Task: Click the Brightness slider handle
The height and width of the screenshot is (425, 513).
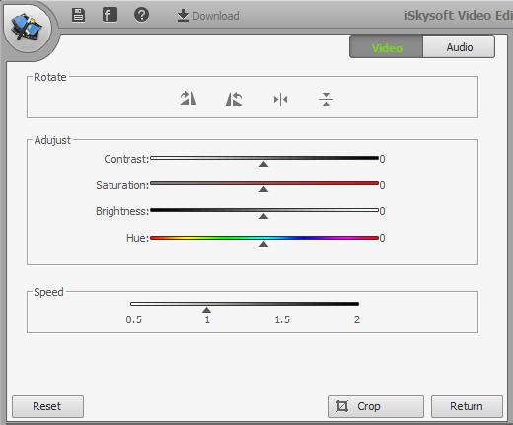Action: click(263, 216)
